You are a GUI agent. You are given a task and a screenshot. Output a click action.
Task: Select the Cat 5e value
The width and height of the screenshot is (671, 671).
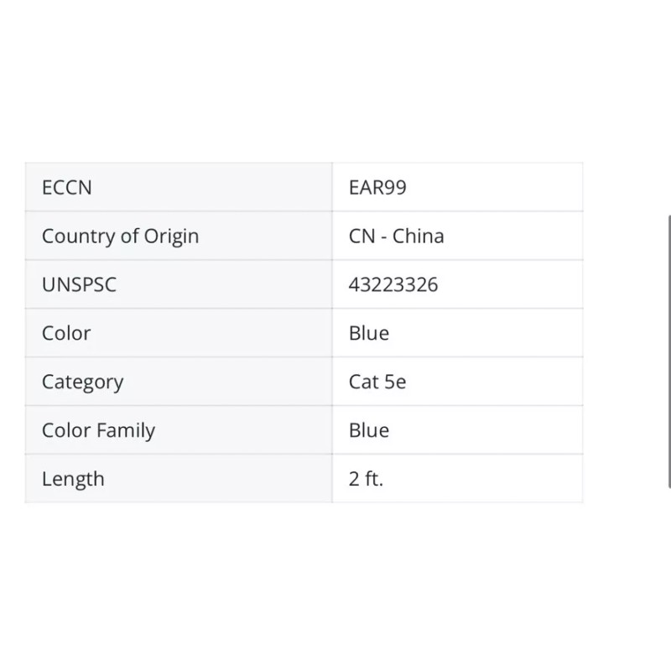[x=377, y=382]
